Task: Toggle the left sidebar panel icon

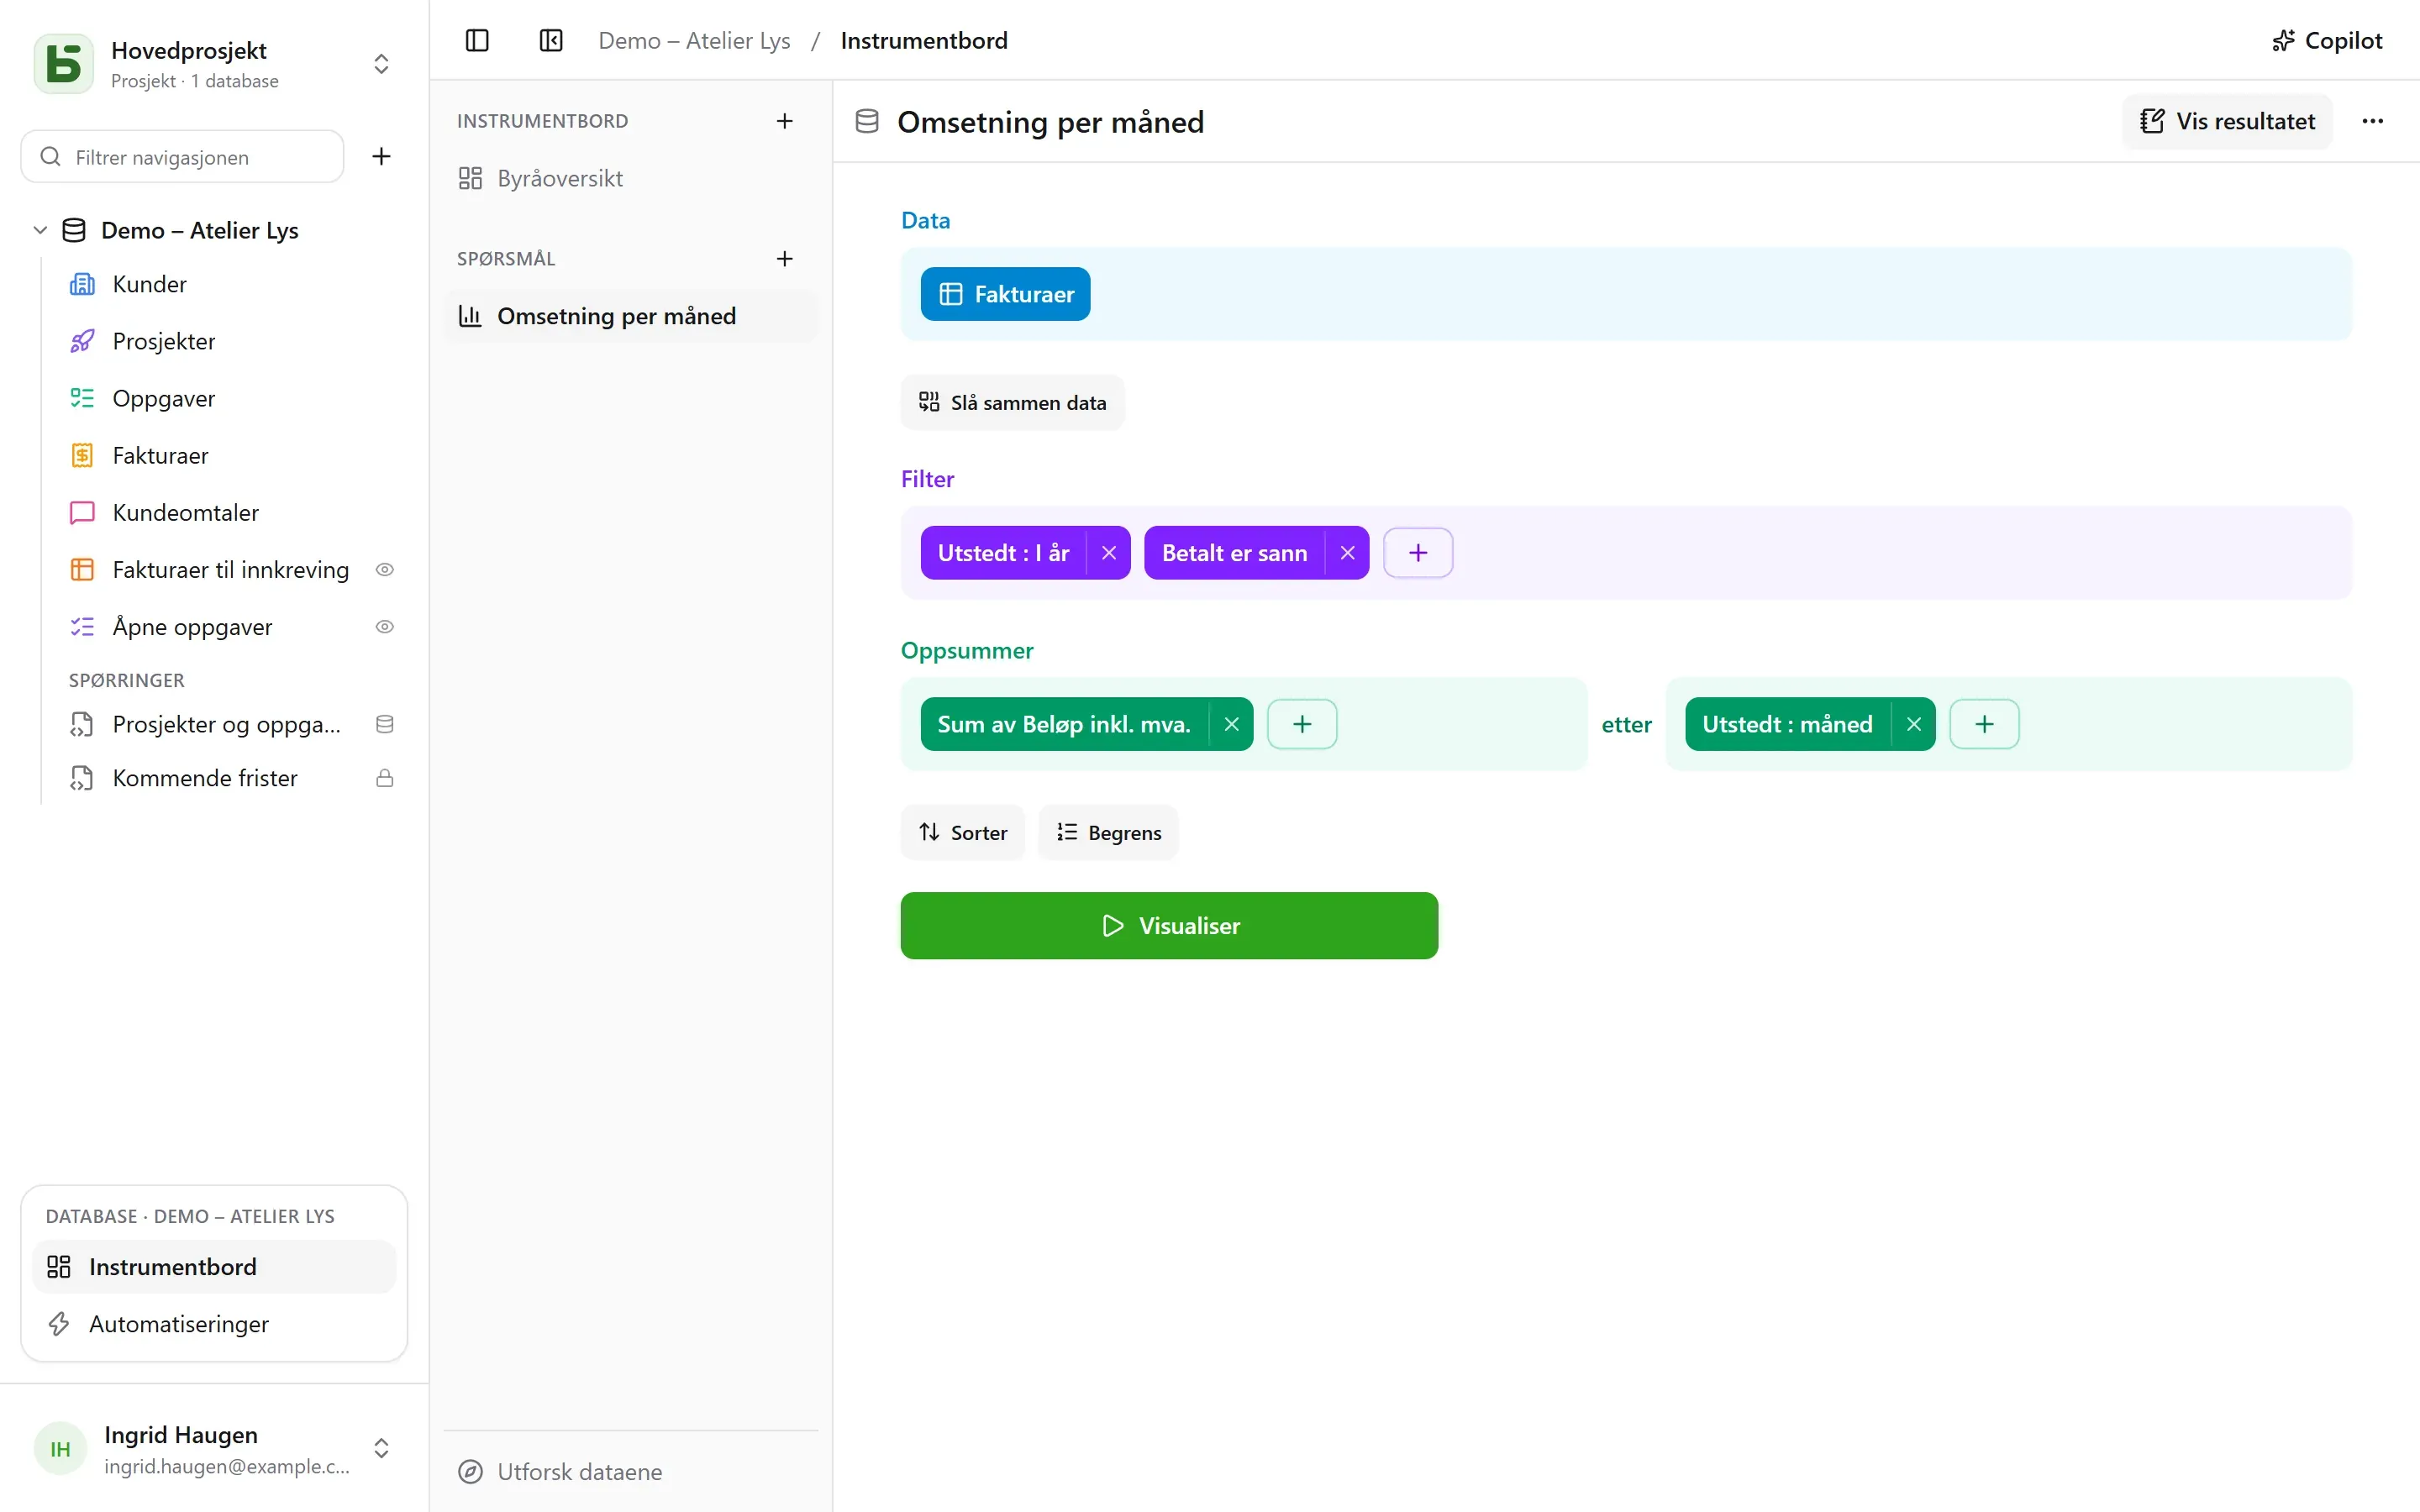Action: [477, 41]
